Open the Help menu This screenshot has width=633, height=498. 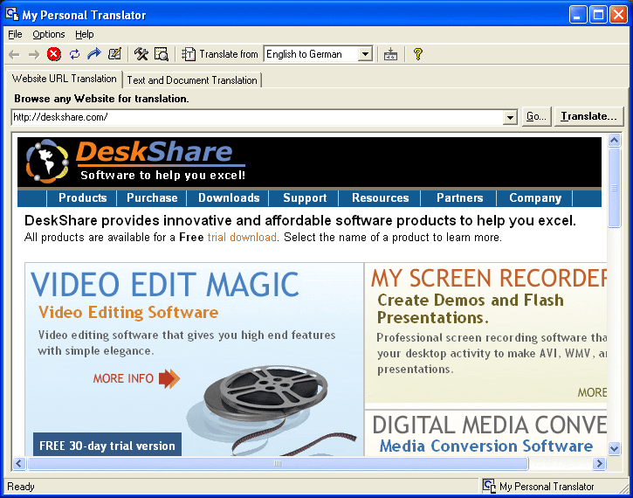coord(84,34)
